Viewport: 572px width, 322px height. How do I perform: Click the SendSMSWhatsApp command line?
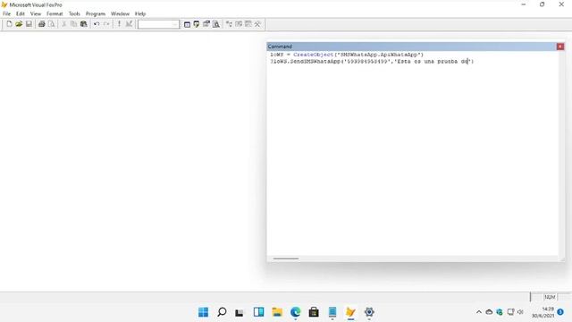[372, 62]
